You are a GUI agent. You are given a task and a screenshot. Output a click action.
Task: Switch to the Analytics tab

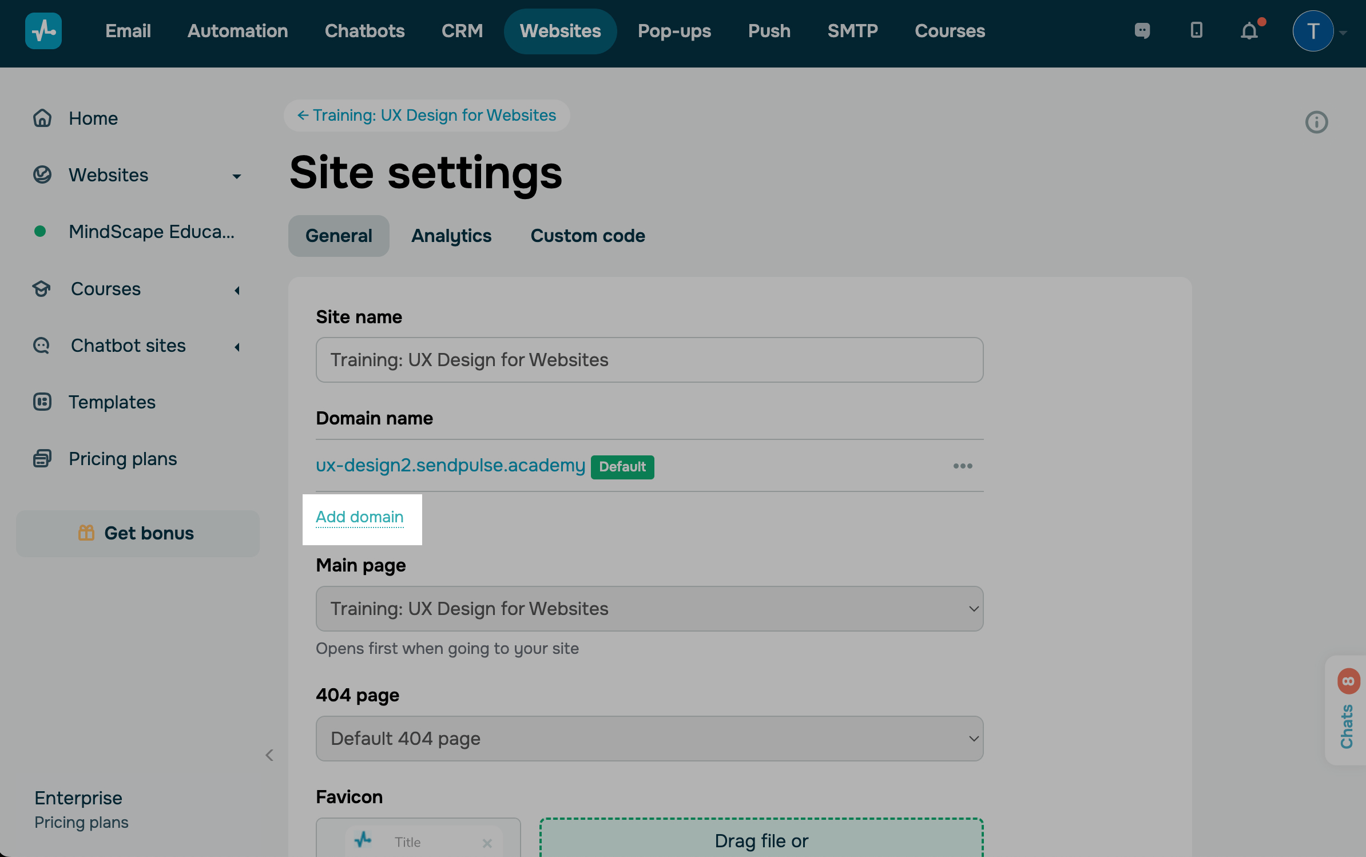pyautogui.click(x=451, y=236)
